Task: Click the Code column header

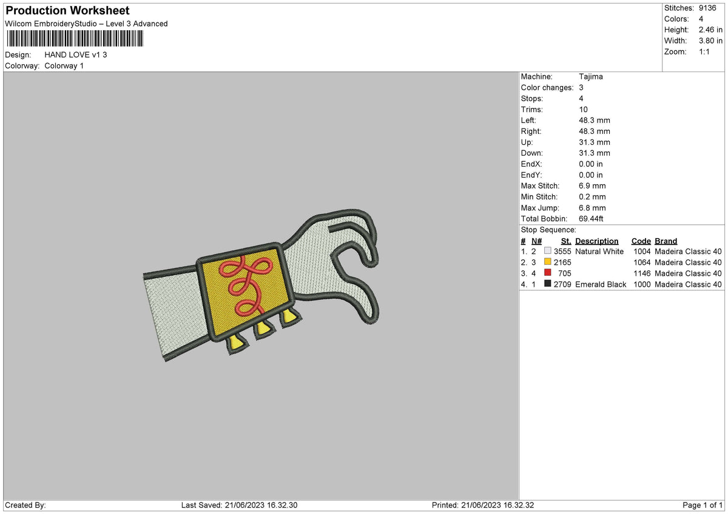Action: pyautogui.click(x=641, y=241)
